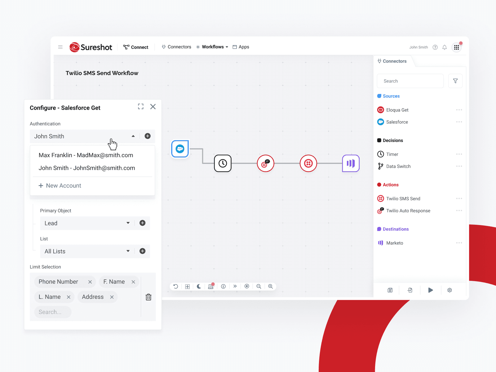
Task: Open the Primary Object dropdown showing Lead
Action: [128, 223]
